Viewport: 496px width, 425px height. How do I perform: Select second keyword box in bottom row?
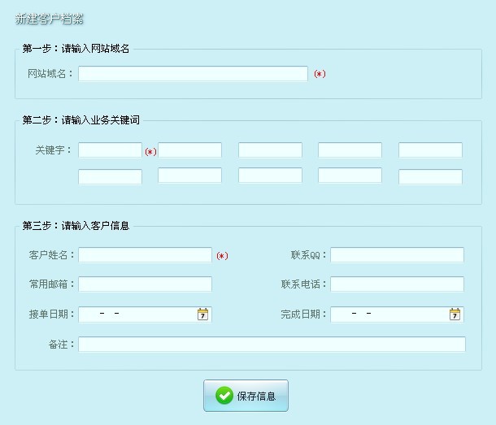(x=189, y=176)
